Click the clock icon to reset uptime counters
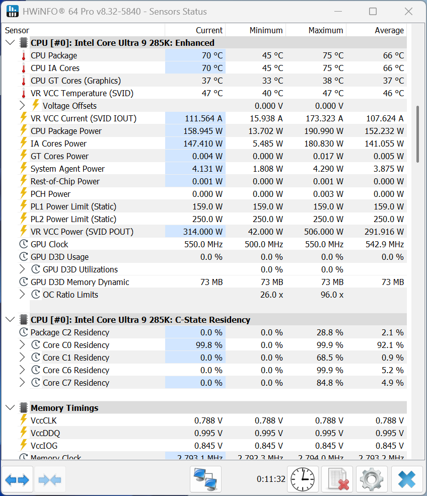 click(x=302, y=479)
